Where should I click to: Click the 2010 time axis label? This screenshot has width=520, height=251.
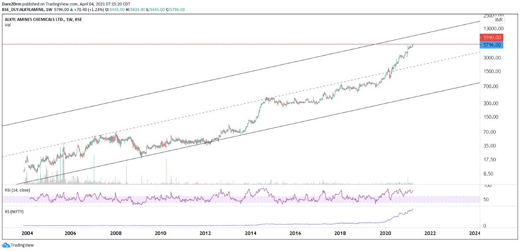pos(160,233)
